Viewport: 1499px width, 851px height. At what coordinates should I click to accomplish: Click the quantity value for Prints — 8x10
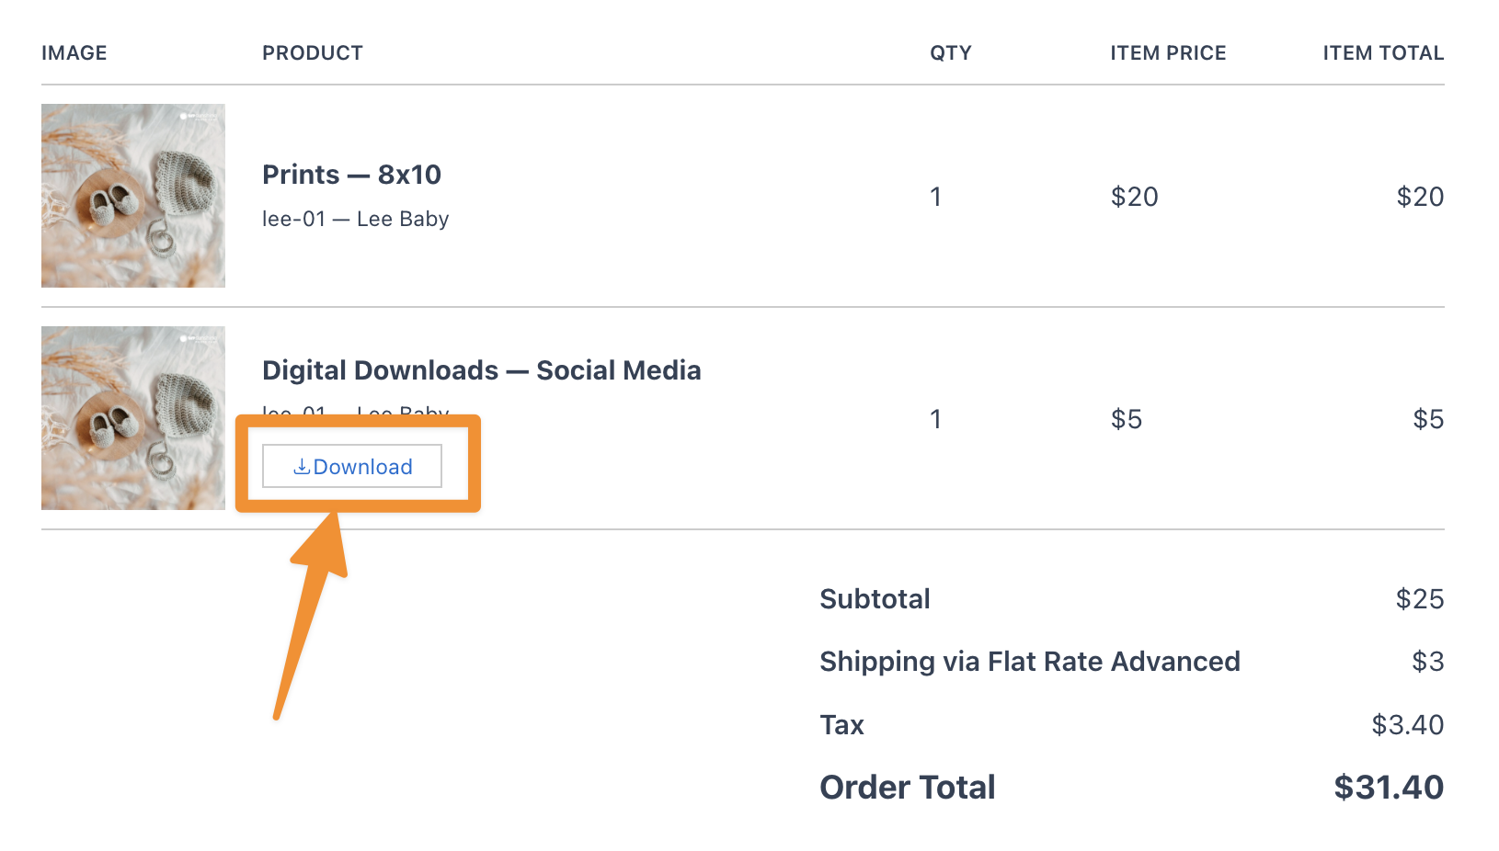click(935, 196)
